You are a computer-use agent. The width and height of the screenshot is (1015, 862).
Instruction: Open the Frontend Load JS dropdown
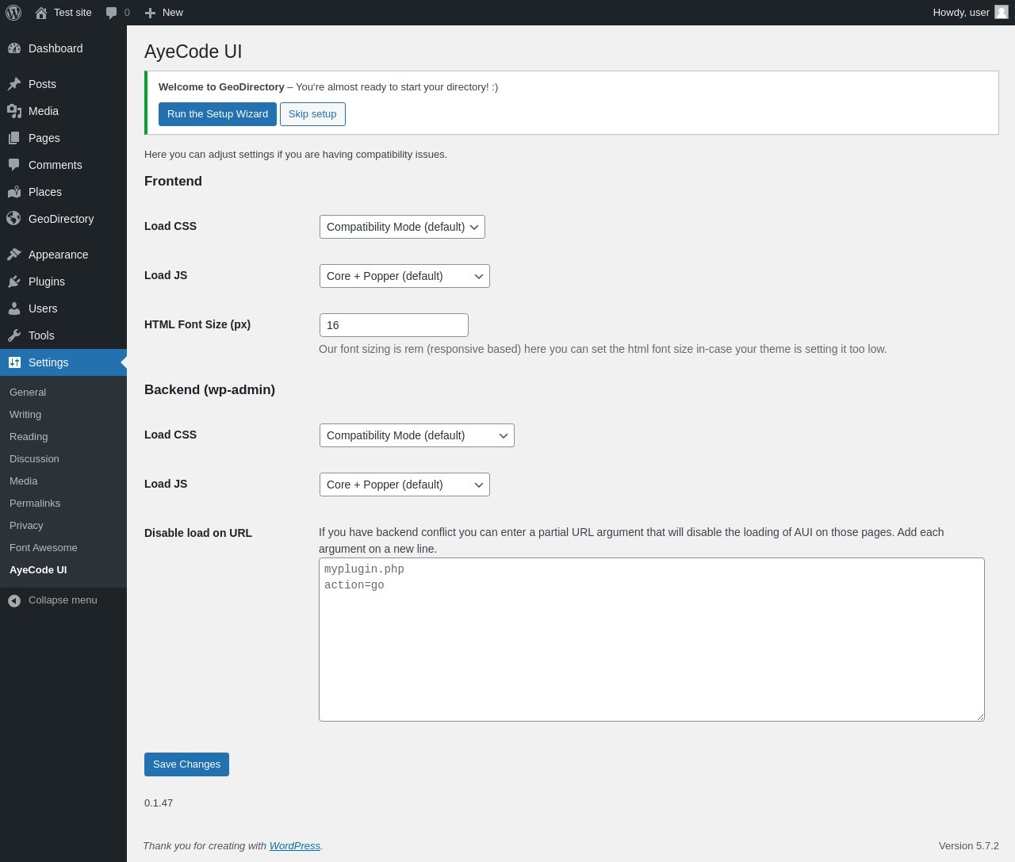click(404, 276)
